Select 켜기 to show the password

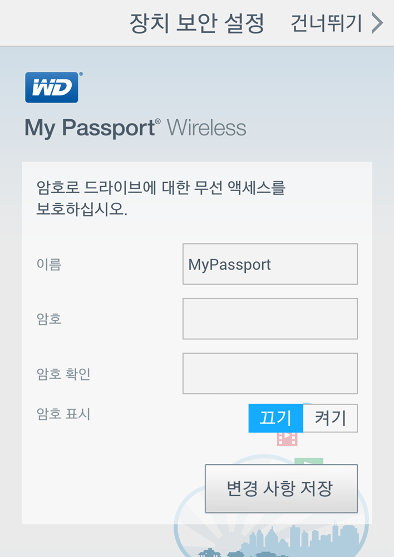pyautogui.click(x=331, y=418)
